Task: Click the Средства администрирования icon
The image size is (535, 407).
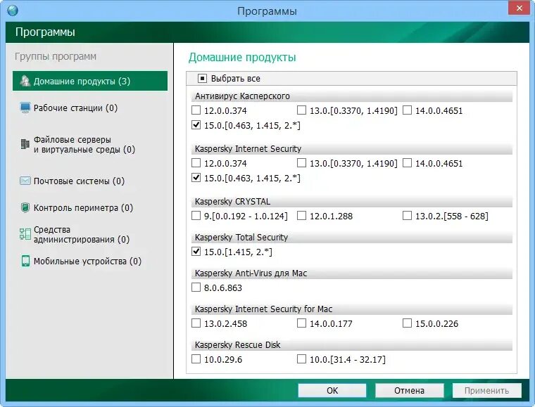Action: (x=25, y=234)
